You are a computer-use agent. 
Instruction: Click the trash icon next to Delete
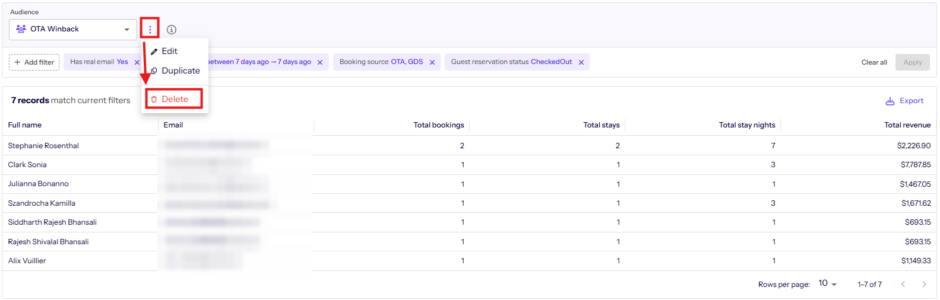pyautogui.click(x=154, y=99)
